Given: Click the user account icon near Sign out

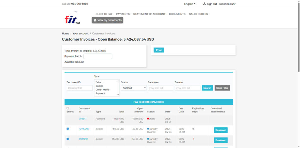Looking at the screenshot, I should [x=204, y=4].
